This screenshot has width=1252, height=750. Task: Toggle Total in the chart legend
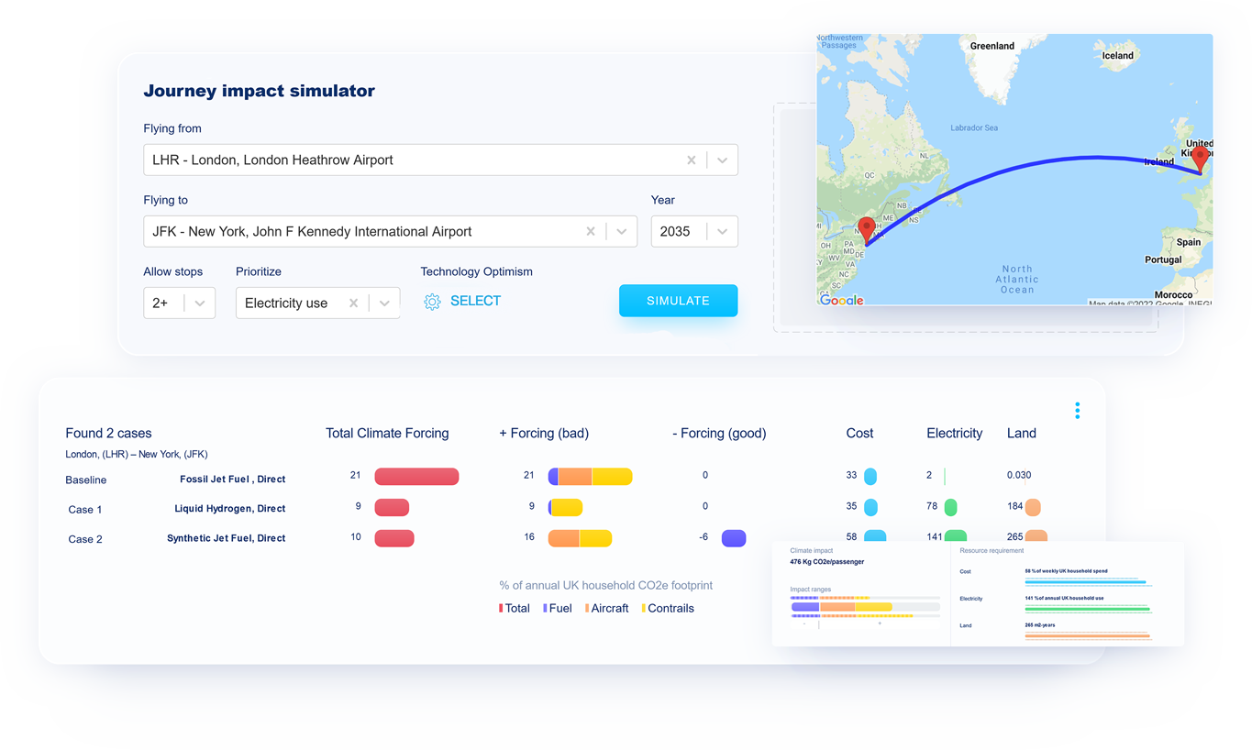pyautogui.click(x=515, y=608)
